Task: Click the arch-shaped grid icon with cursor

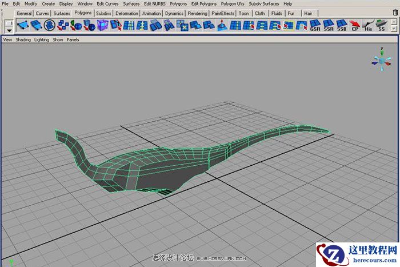Action: tap(302, 25)
